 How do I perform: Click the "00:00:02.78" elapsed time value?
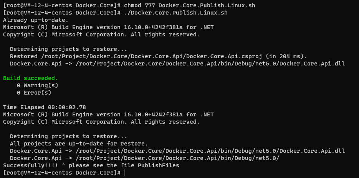pos(67,107)
